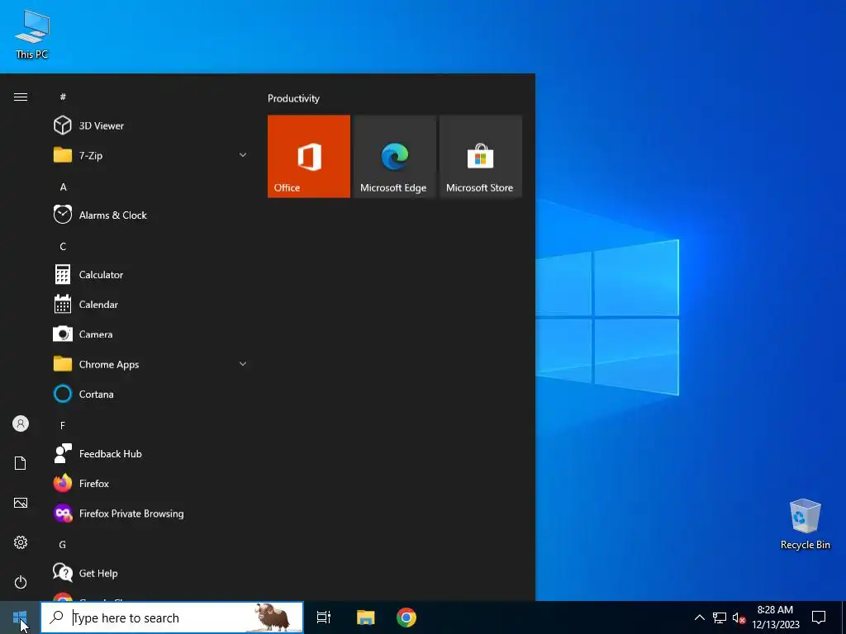Expand the Start menu hamburger button

[x=21, y=97]
